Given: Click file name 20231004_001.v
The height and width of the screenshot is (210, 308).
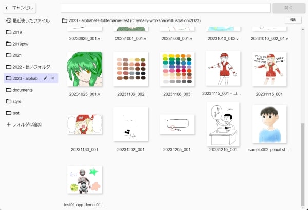Looking at the screenshot, I should [x=130, y=39].
